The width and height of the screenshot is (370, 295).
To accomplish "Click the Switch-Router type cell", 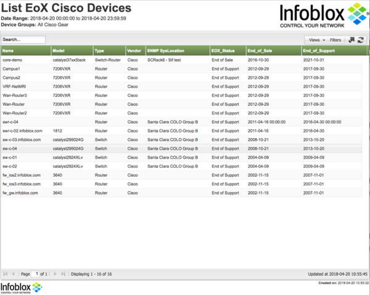I will click(107, 60).
